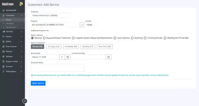Select Bi Weekly $60 frequency
199x106 pixels.
point(71,46)
